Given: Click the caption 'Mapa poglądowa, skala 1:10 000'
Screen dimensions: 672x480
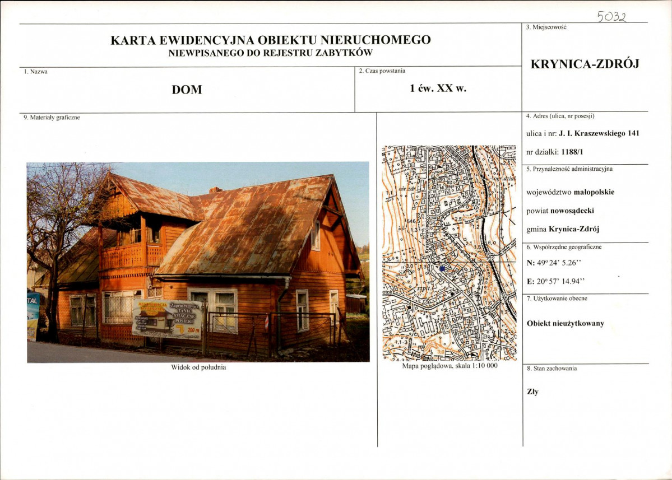Looking at the screenshot, I should coord(449,366).
